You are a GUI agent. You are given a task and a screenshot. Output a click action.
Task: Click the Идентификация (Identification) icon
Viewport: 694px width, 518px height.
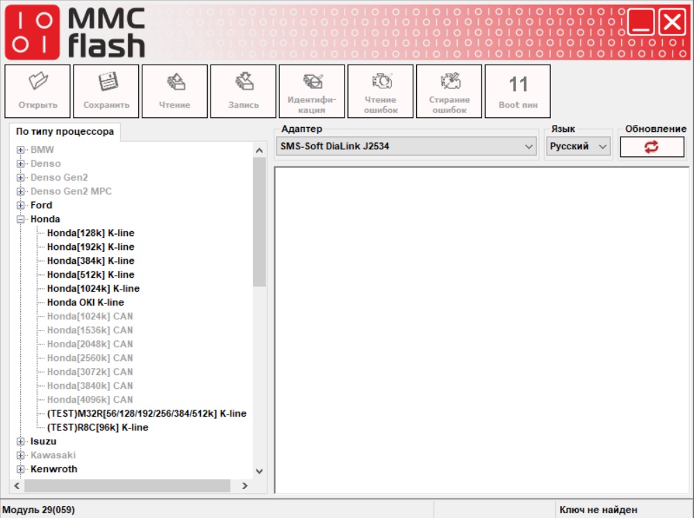point(312,83)
